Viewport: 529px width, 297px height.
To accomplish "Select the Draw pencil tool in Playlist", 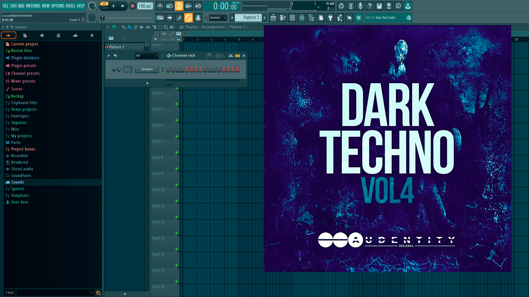I will [123, 27].
